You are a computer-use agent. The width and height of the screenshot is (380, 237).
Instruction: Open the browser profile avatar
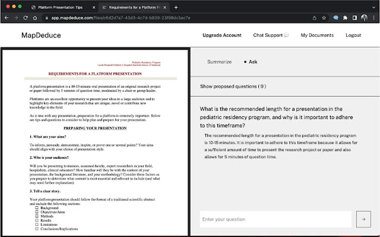coord(364,17)
